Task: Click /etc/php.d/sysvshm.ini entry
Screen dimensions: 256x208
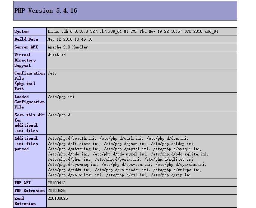Action: point(180,164)
